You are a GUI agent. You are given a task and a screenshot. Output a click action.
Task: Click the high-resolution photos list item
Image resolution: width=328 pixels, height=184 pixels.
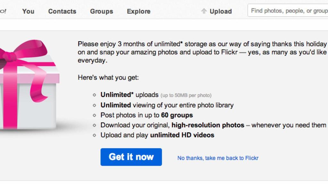[213, 125]
